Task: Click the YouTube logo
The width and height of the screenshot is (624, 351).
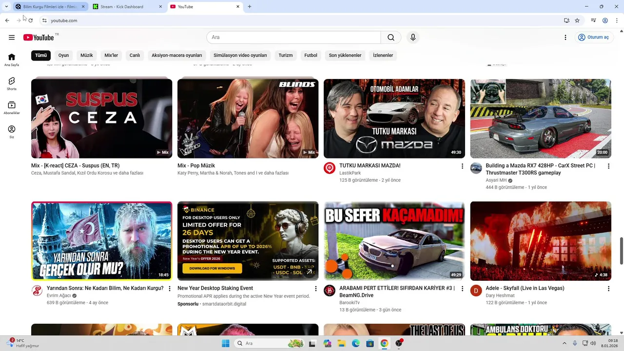Action: 39,38
